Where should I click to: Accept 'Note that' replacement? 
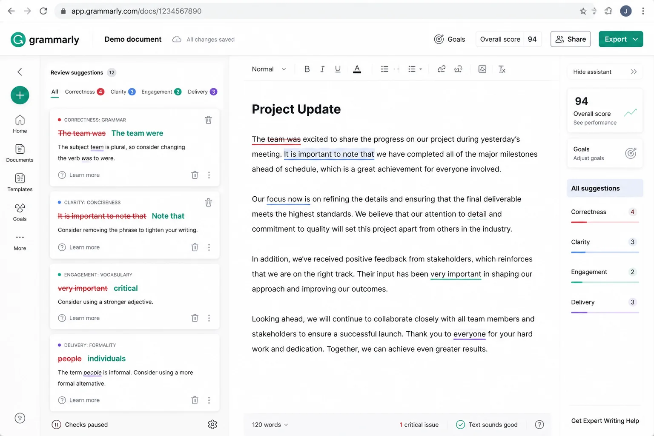pyautogui.click(x=168, y=216)
